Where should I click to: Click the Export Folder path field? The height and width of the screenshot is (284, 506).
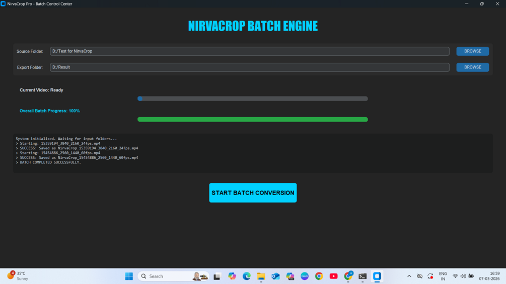249,67
